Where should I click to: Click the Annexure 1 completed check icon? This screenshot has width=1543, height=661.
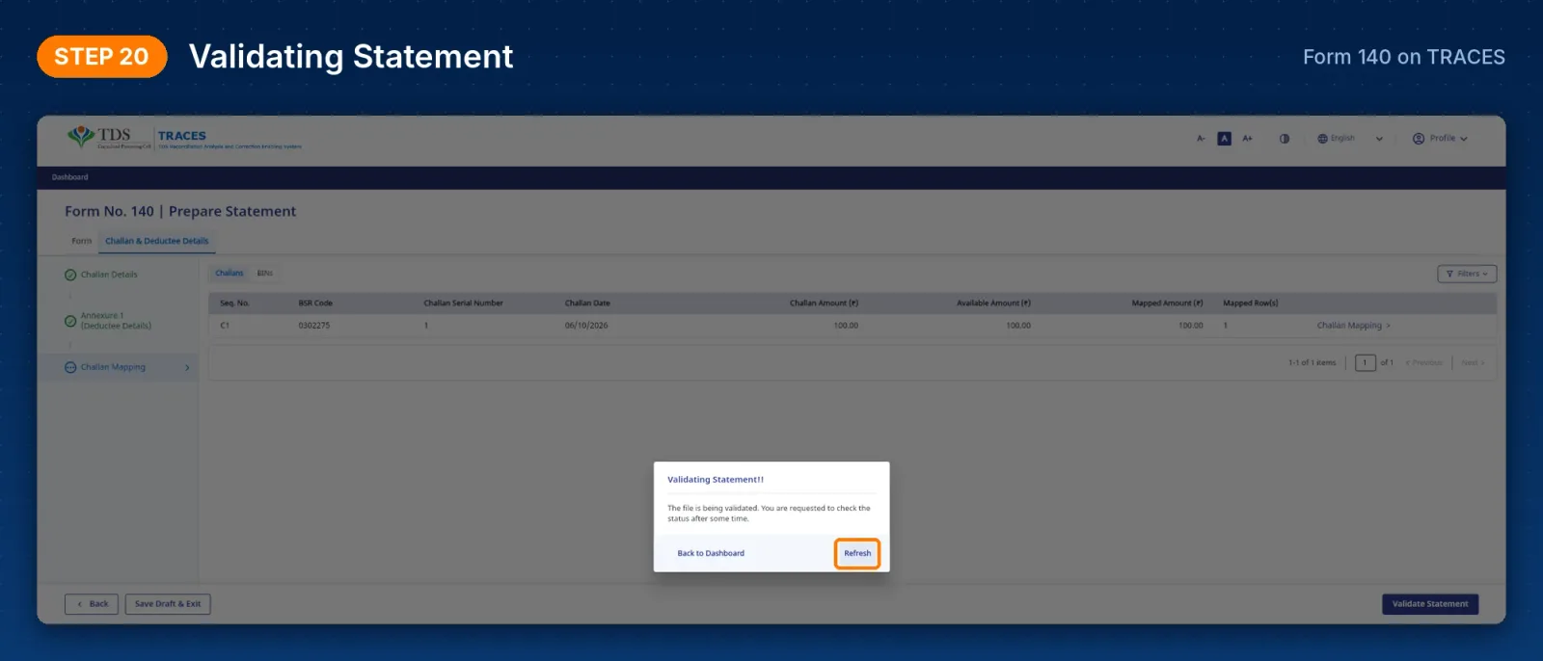70,321
